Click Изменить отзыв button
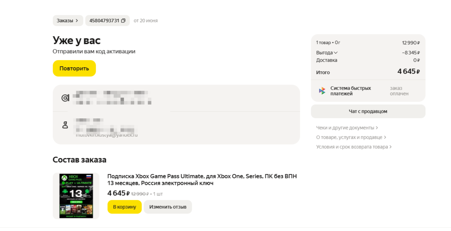Image resolution: width=451 pixels, height=231 pixels. 168,207
